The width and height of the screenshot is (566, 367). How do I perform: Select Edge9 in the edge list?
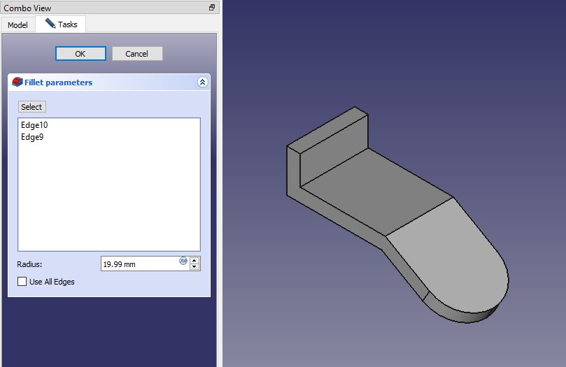click(x=32, y=137)
